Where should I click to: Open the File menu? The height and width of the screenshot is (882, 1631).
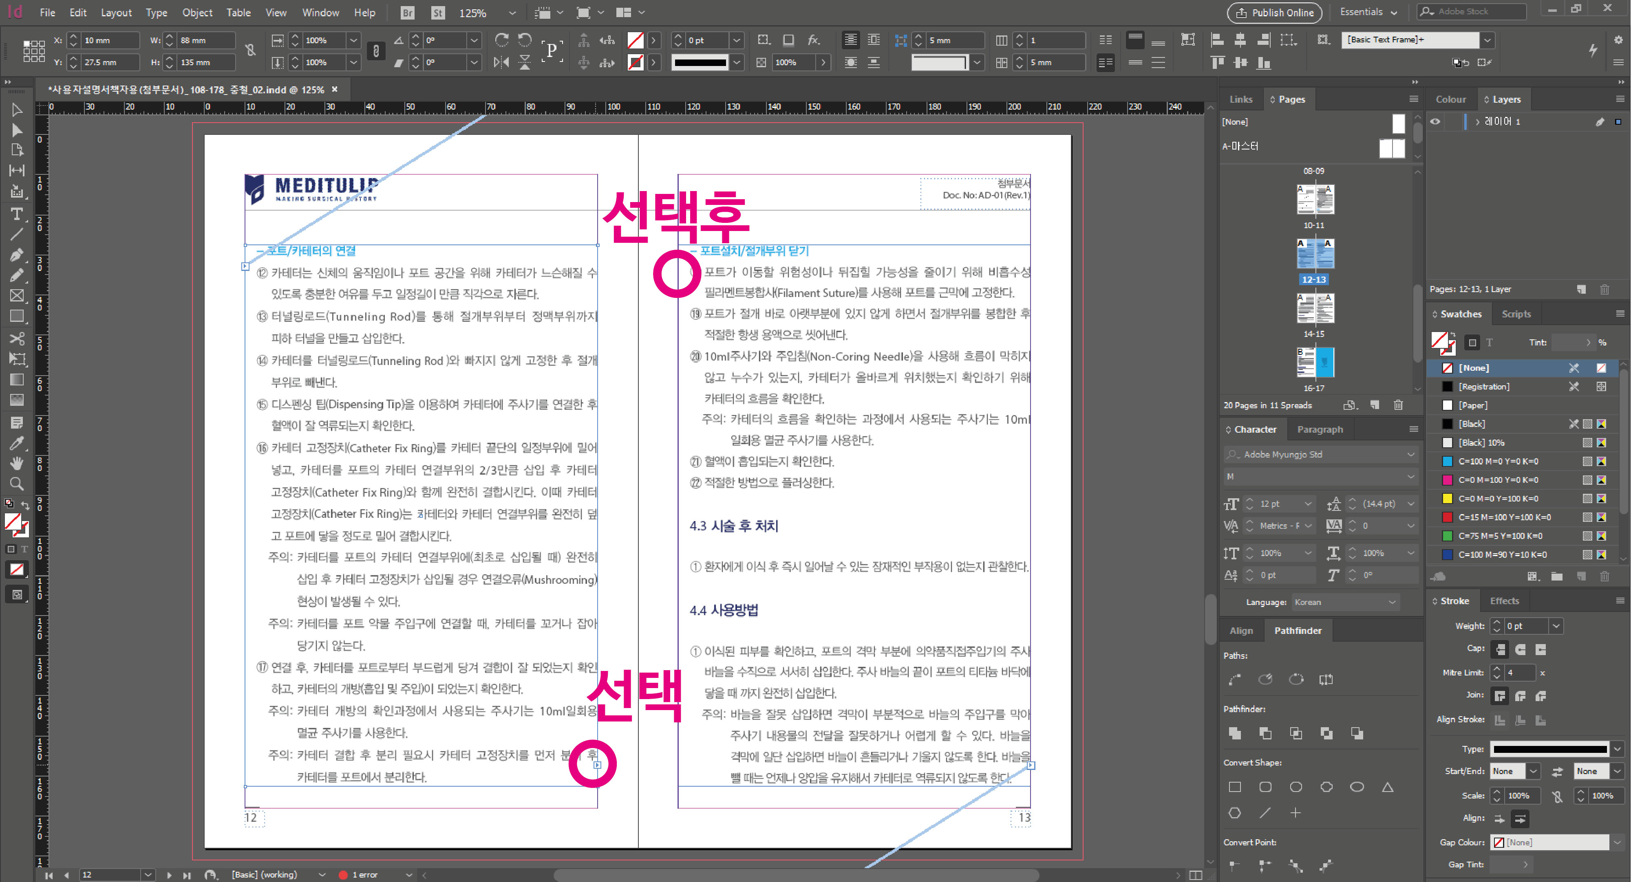tap(47, 12)
